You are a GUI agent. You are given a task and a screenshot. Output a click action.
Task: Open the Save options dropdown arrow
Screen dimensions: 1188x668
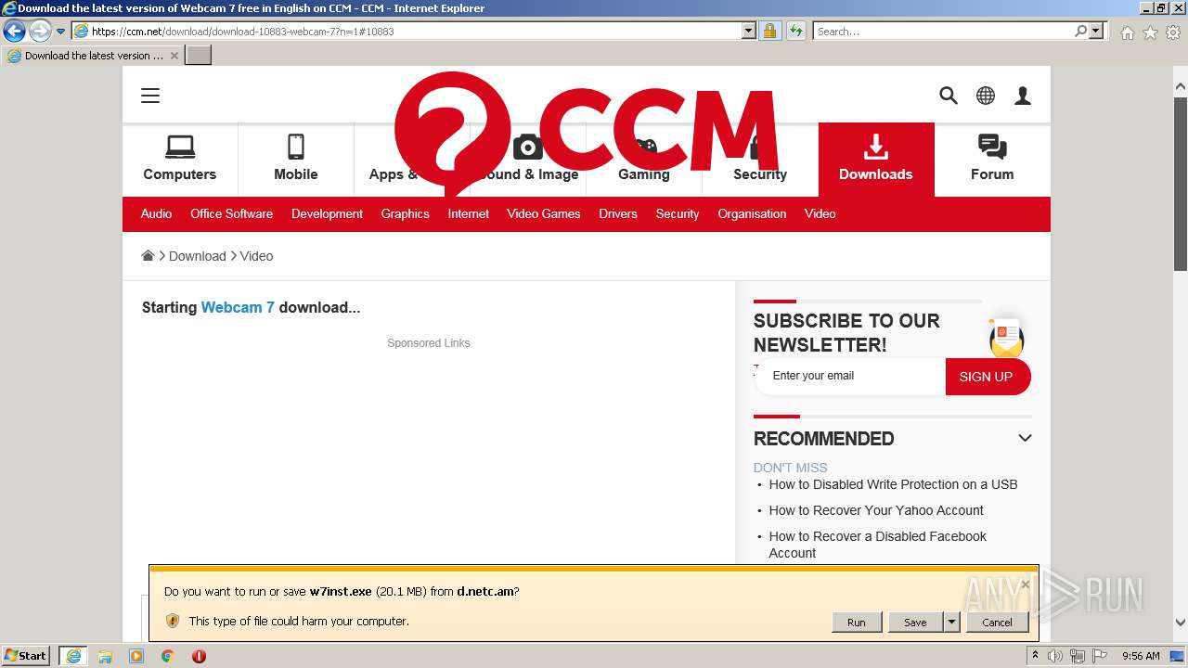951,623
